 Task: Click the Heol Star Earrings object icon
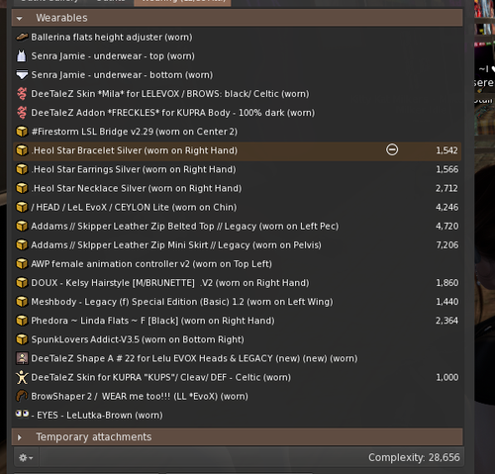(x=22, y=169)
